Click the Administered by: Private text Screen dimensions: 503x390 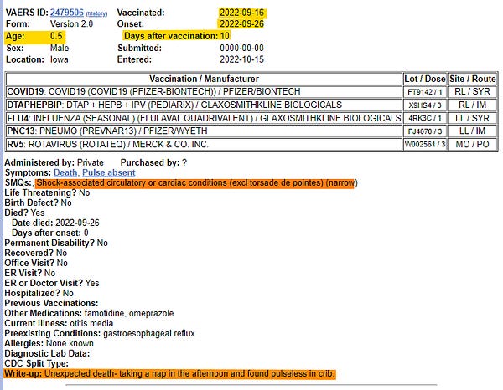click(x=54, y=162)
